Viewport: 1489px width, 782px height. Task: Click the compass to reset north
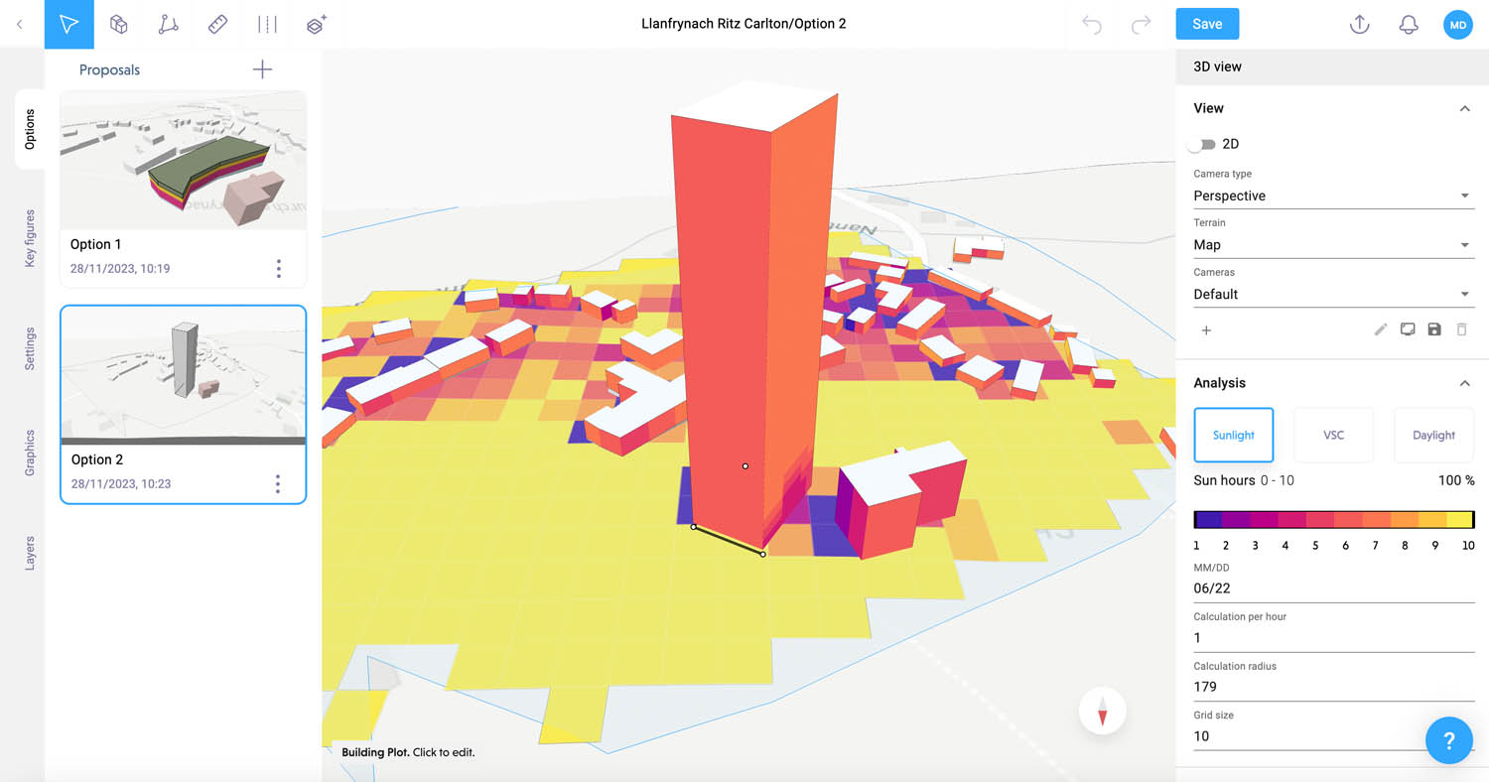coord(1102,712)
